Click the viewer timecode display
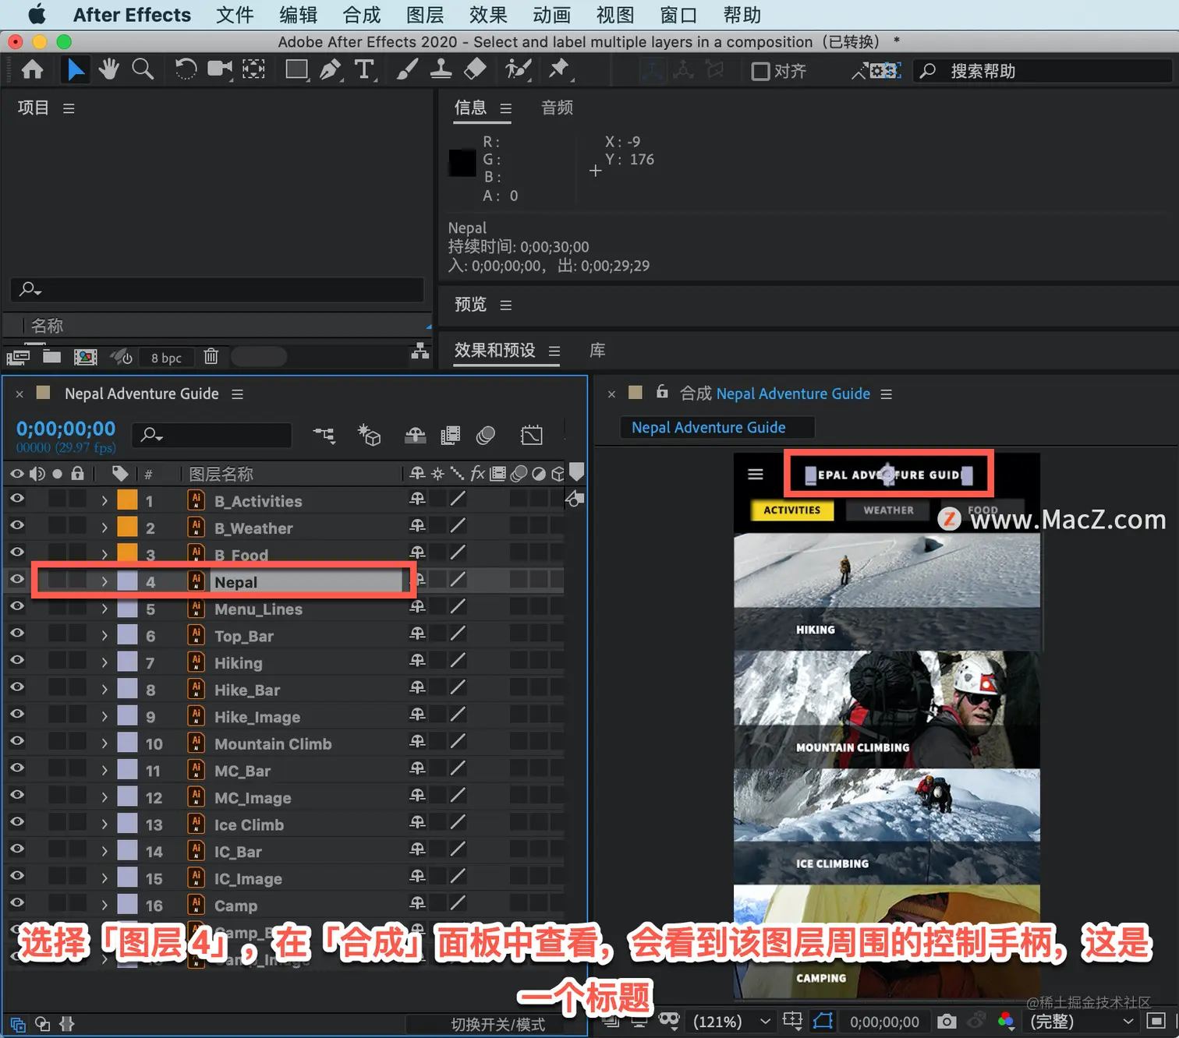This screenshot has height=1038, width=1179. 884,1022
